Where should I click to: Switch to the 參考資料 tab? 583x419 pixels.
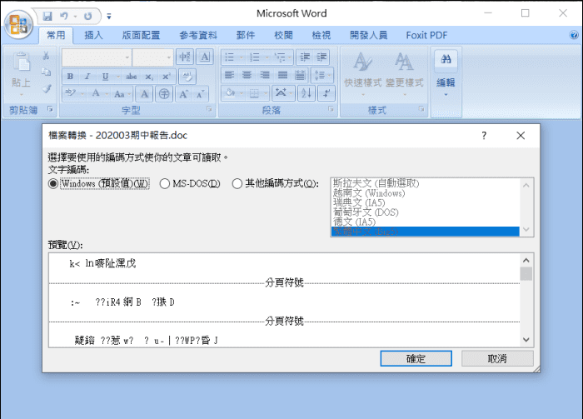[x=198, y=35]
